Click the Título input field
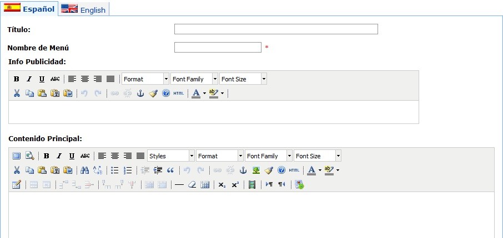The image size is (503, 238). (276, 29)
